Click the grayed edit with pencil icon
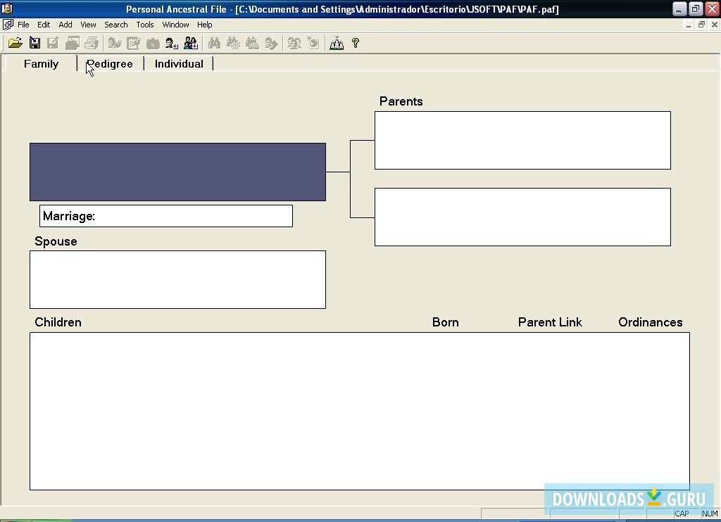 coord(53,43)
